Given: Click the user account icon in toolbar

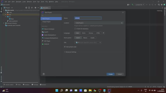Looking at the screenshot, I should point(128,5).
